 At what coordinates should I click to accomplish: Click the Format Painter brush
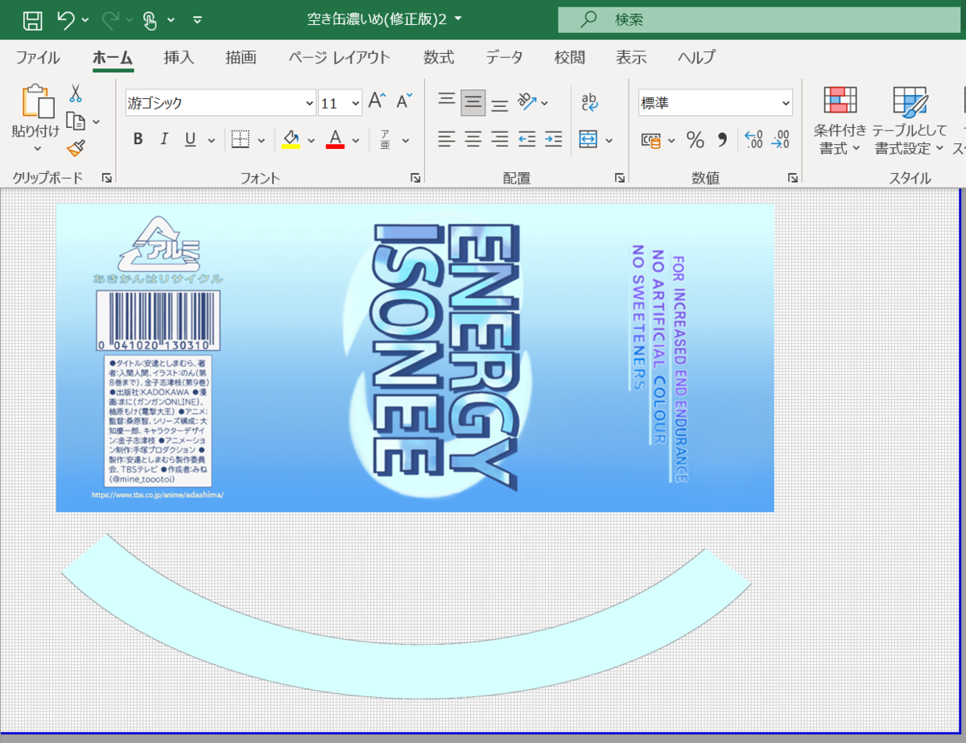(x=76, y=148)
